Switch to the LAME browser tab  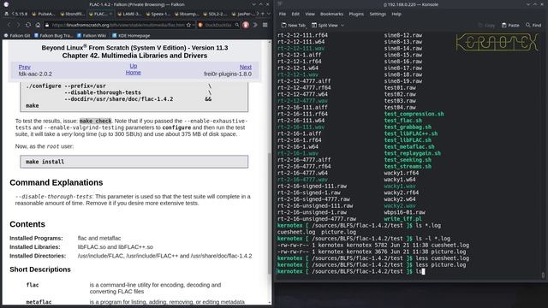coord(129,14)
